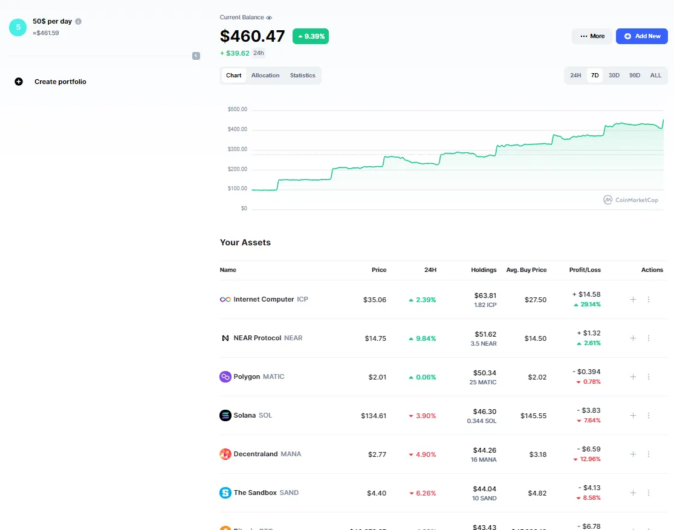Click the Create portfolio label
This screenshot has width=674, height=530.
60,82
